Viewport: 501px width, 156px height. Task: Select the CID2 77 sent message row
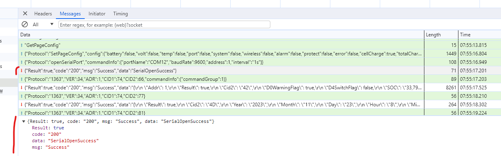point(260,96)
